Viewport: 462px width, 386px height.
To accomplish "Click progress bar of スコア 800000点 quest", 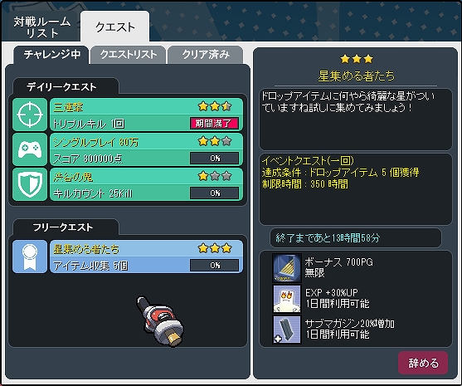I will point(214,158).
